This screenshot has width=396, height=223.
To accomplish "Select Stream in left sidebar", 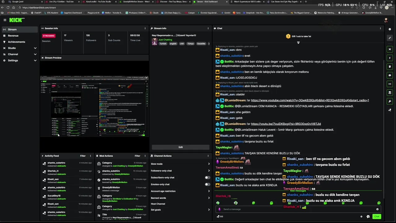I will [19, 29].
